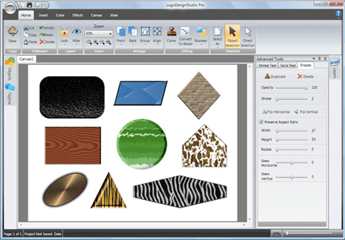Screen dimensions: 345x240
Task: Expand the Hide dropdown arrow
Action: tap(76, 44)
